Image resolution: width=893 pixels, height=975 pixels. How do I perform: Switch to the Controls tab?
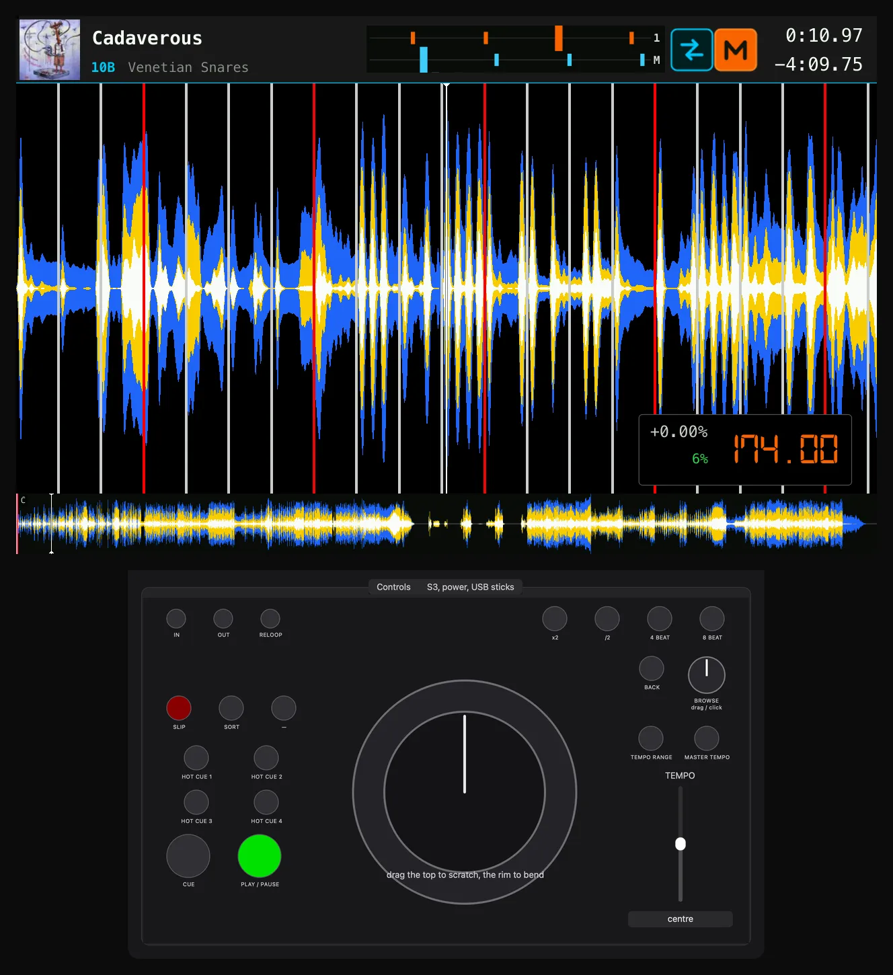(393, 587)
